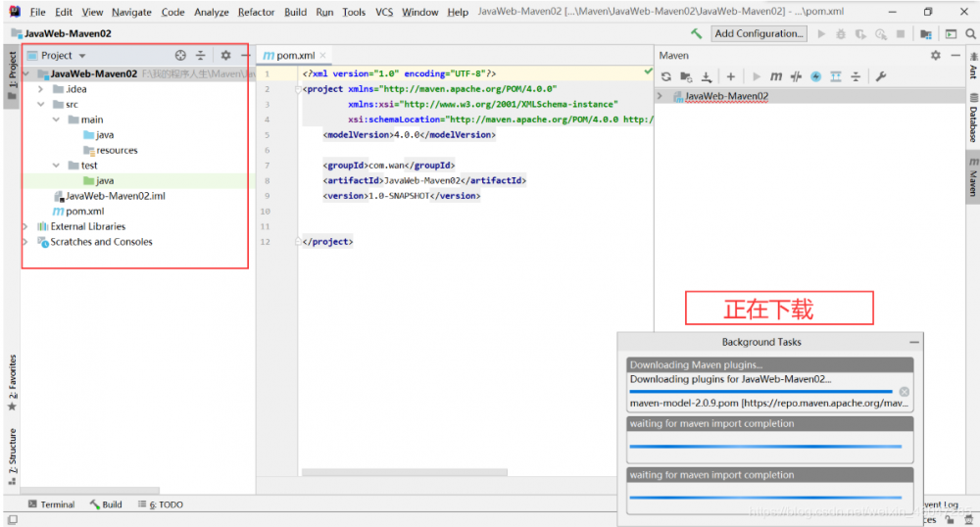
Task: Open the Refactor menu
Action: tap(256, 12)
